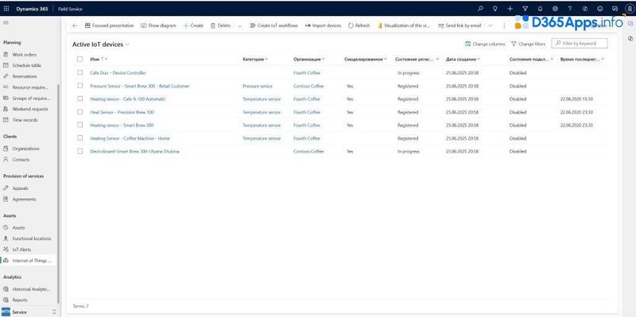Click the sidebar vertical scrollbar
This screenshot has width=636, height=317.
pyautogui.click(x=59, y=194)
